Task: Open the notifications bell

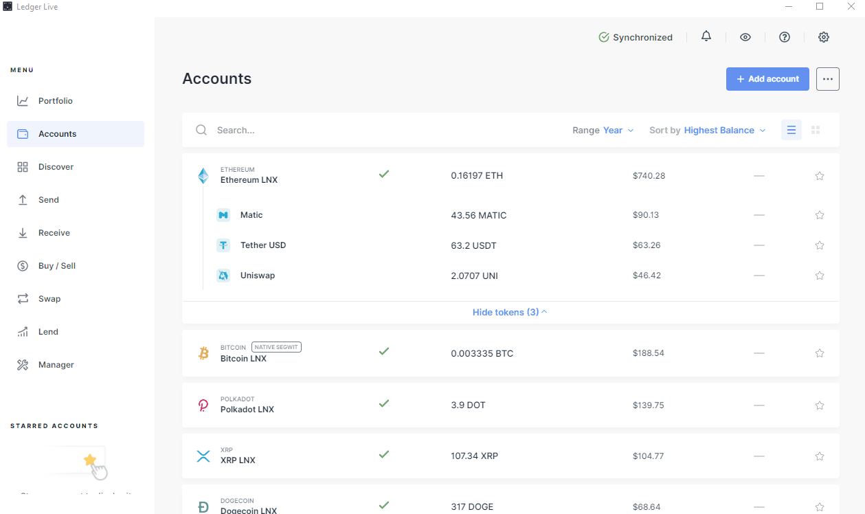Action: tap(706, 36)
